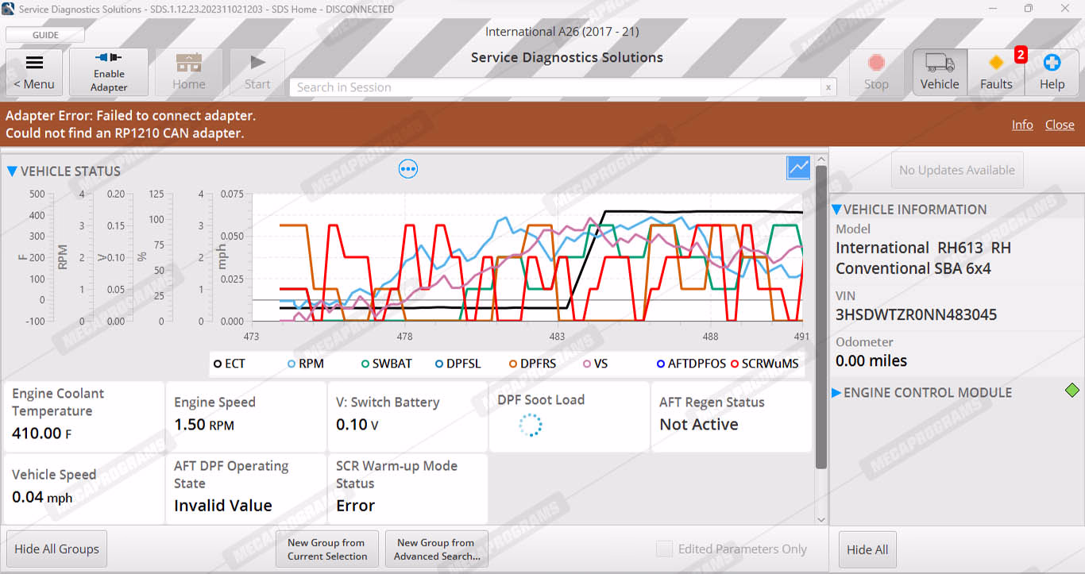Go to Home toolbar button
This screenshot has width=1085, height=574.
coord(189,72)
